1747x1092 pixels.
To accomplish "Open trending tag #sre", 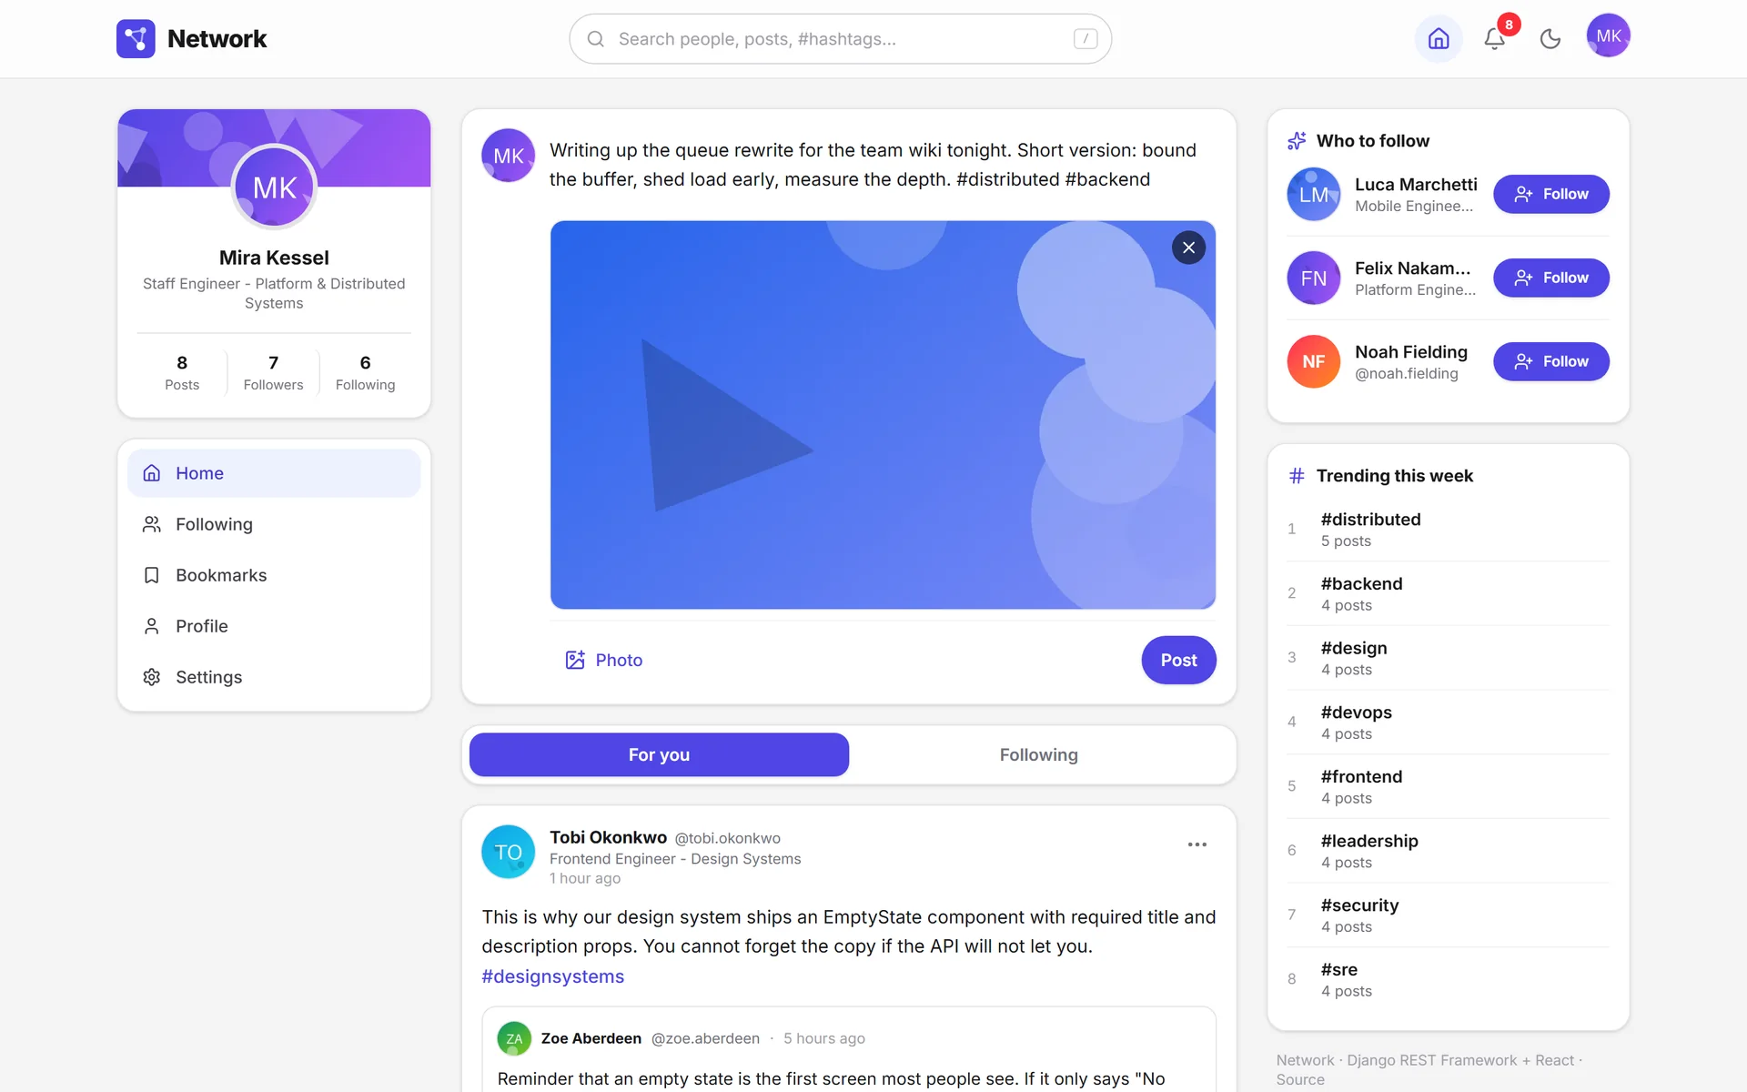I will [1447, 979].
